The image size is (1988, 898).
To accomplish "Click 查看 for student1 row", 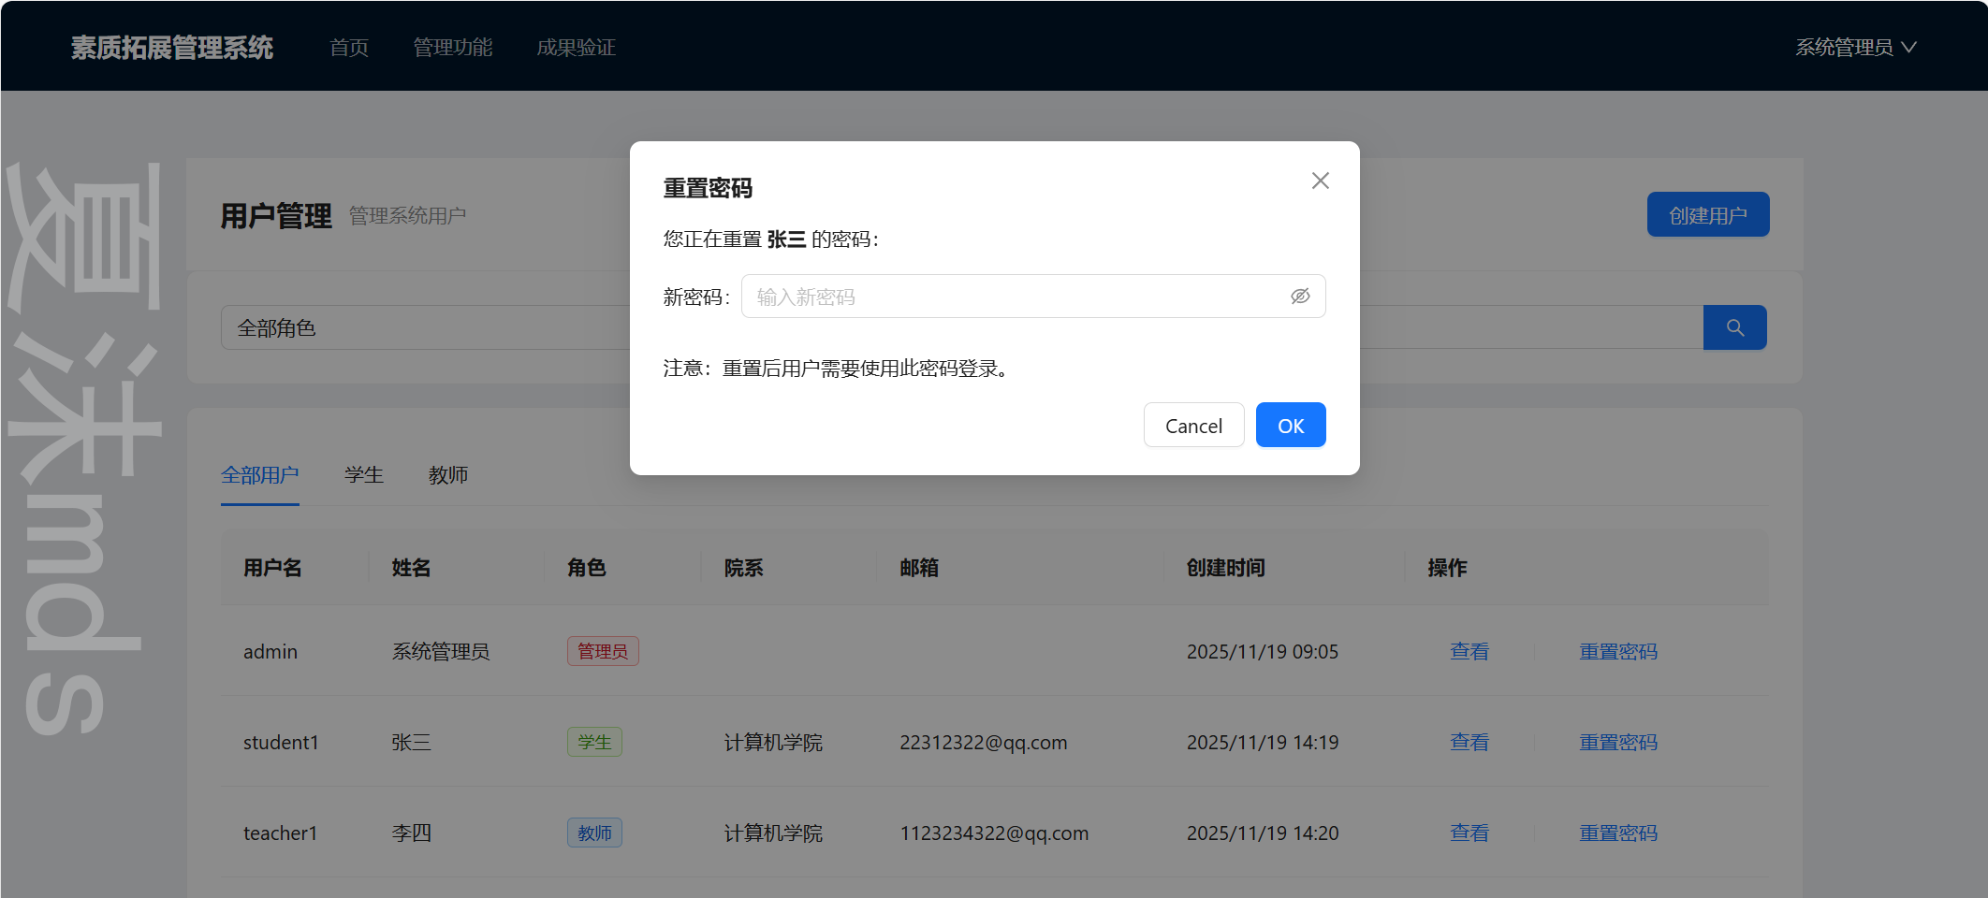I will click(x=1469, y=742).
